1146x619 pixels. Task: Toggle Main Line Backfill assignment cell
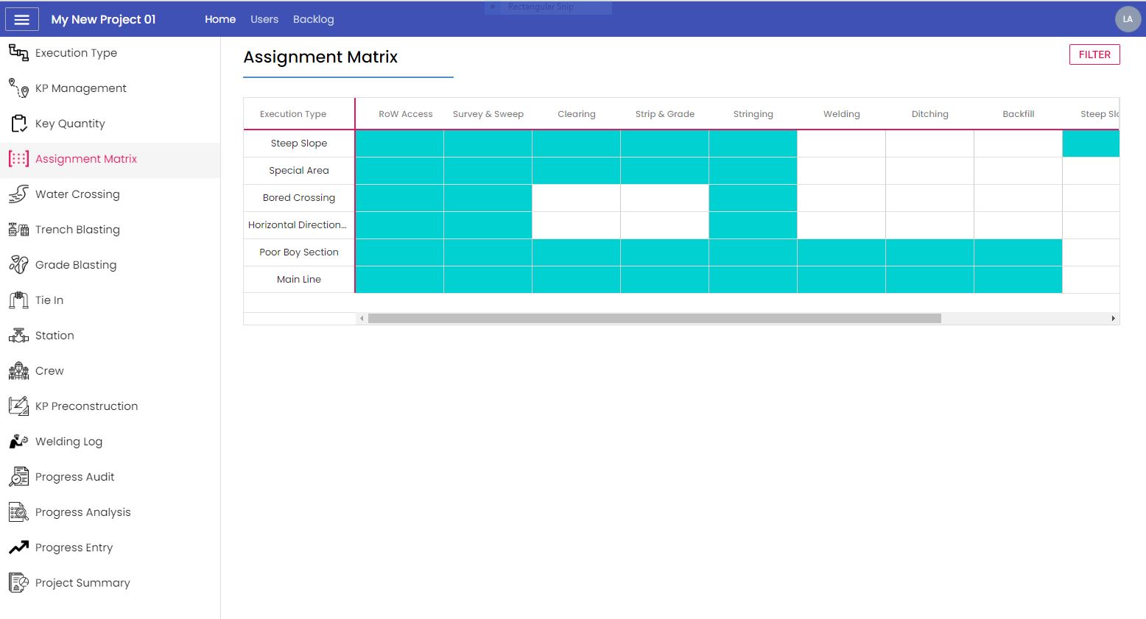tap(1018, 280)
